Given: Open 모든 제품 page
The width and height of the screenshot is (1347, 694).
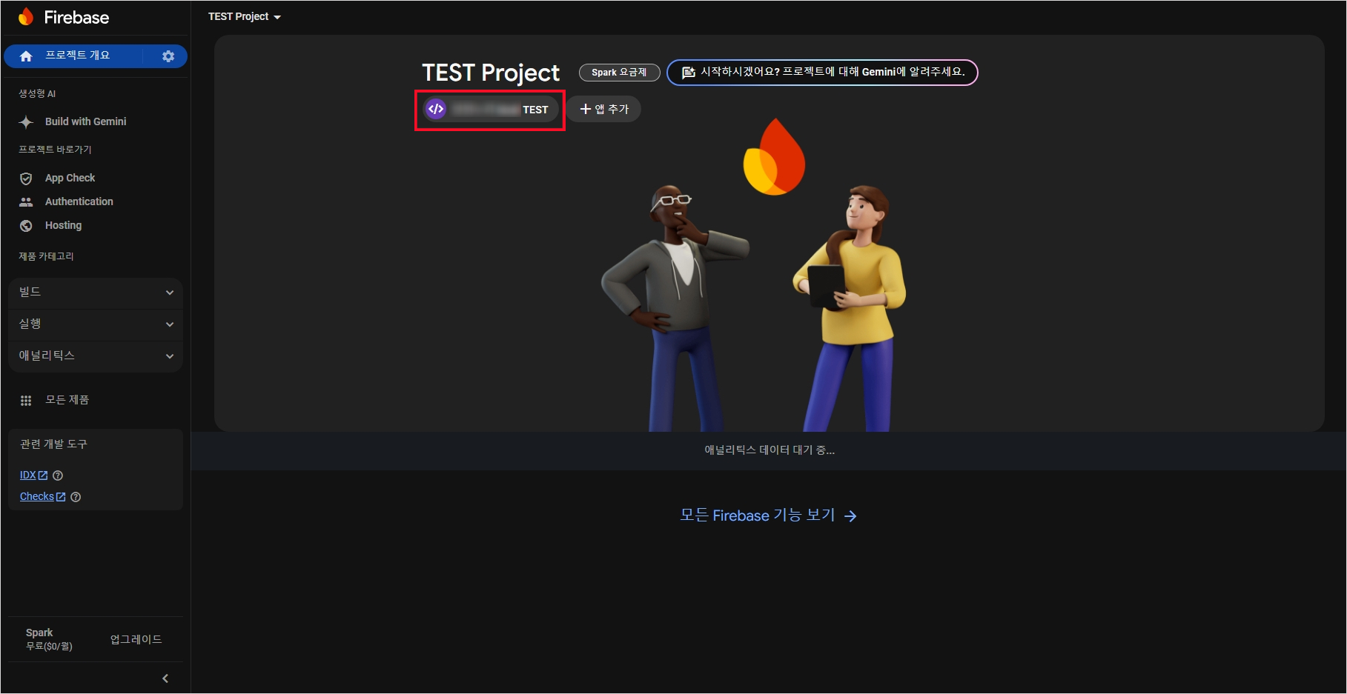Looking at the screenshot, I should coord(67,400).
